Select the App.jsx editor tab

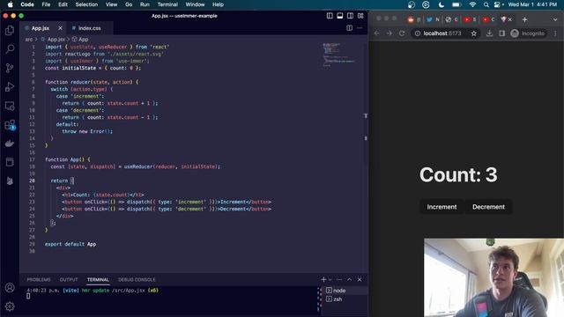[x=40, y=27]
